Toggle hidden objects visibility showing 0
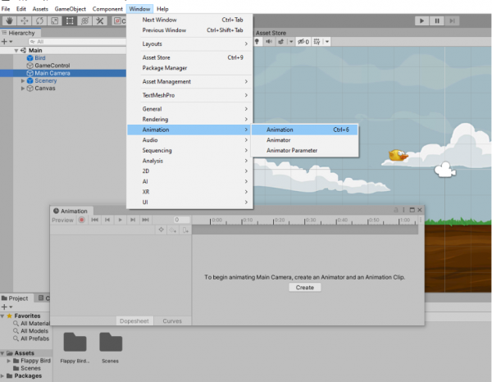The height and width of the screenshot is (382, 492). [x=303, y=42]
